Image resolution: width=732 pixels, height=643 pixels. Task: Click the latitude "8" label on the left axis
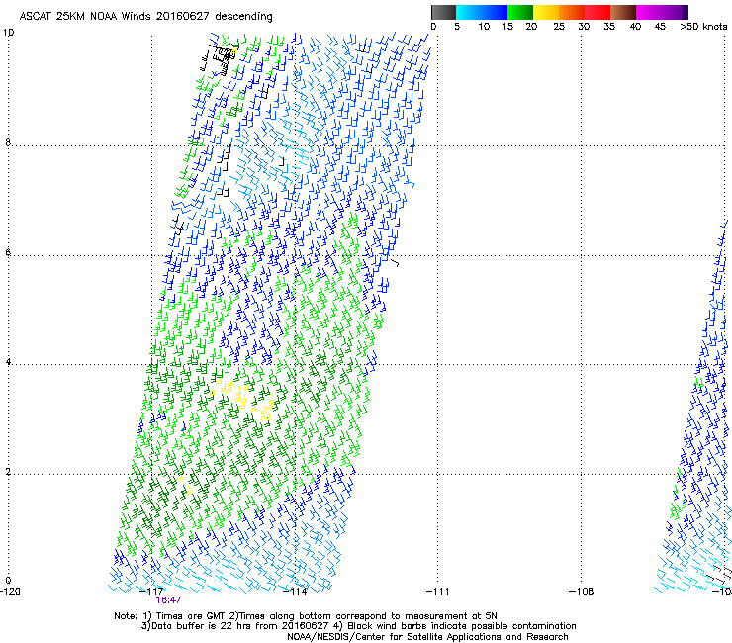point(8,142)
